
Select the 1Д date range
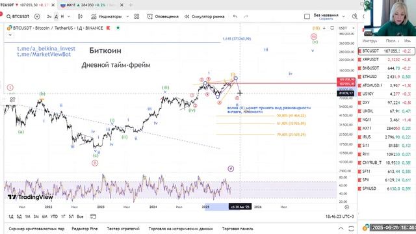pos(11,216)
